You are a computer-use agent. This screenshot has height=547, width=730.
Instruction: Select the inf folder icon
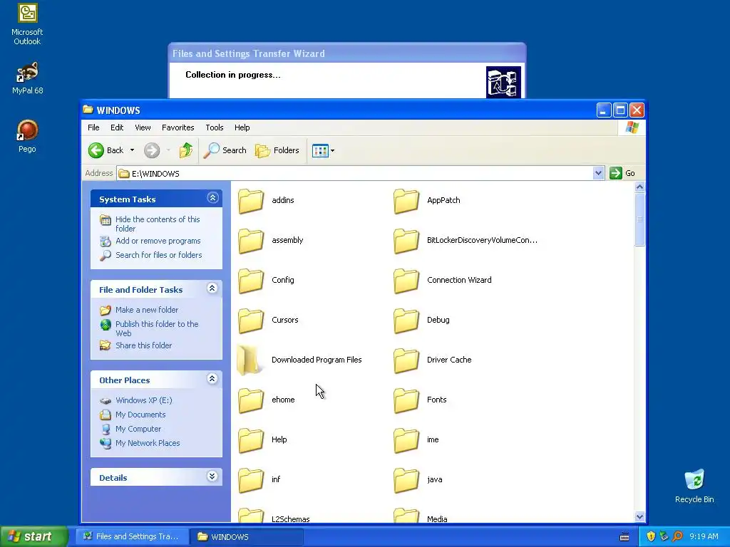click(251, 480)
